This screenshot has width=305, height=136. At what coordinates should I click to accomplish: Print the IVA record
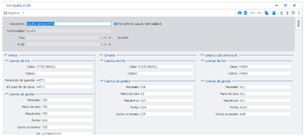[x=240, y=13]
